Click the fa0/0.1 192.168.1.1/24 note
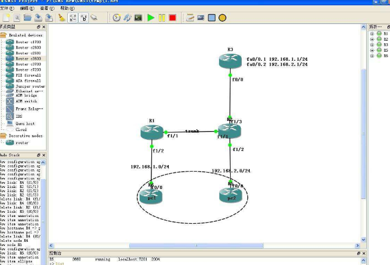 coord(277,59)
